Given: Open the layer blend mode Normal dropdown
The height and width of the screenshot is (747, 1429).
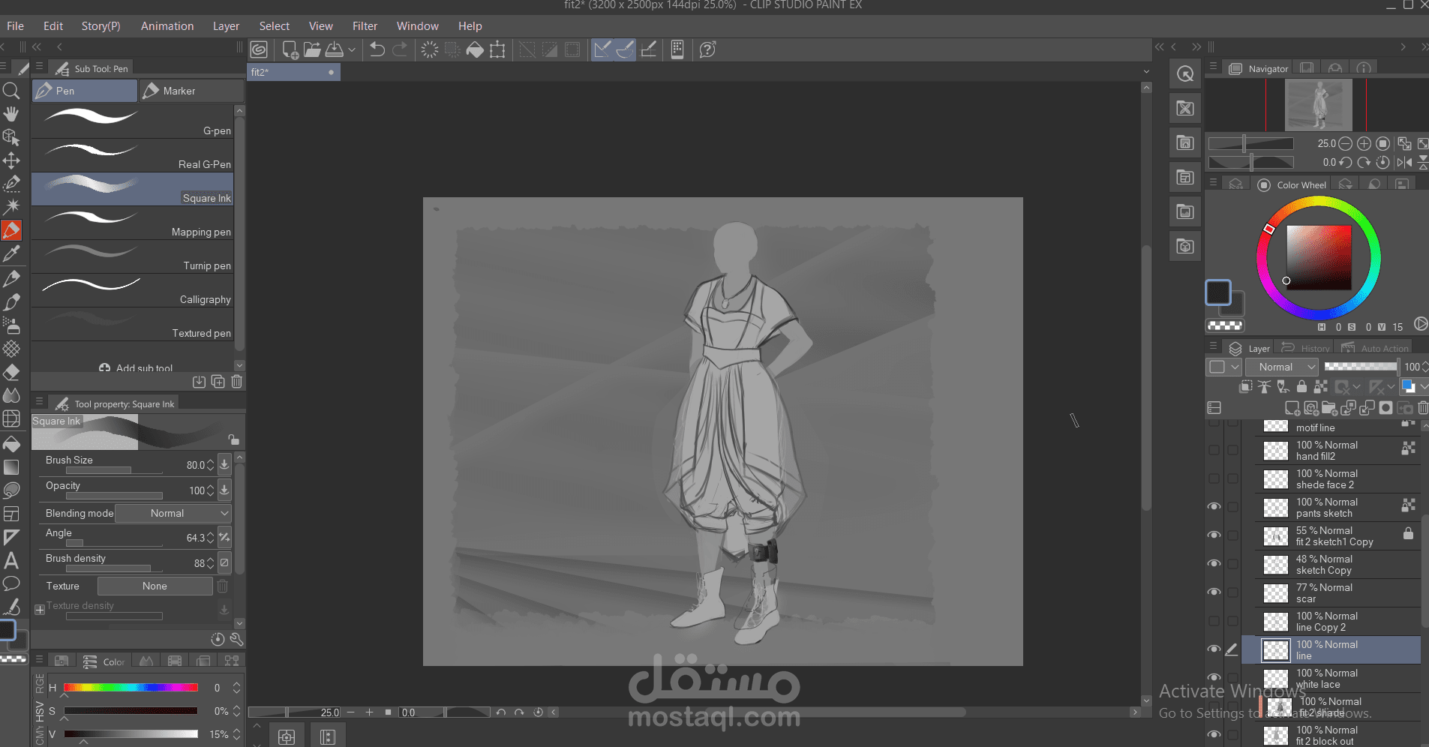Looking at the screenshot, I should (x=1282, y=367).
